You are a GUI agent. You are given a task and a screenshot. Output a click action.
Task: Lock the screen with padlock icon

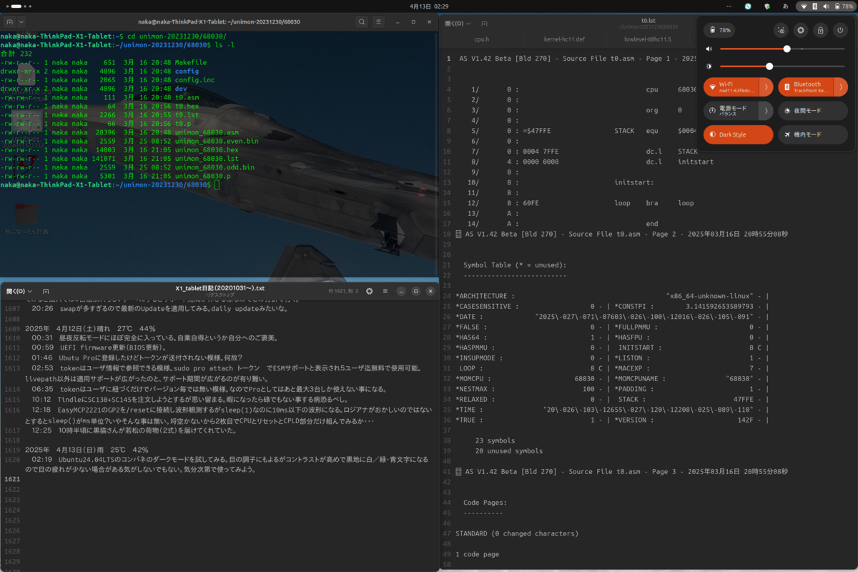[821, 30]
